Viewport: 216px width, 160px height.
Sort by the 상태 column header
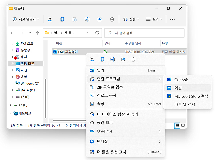107,43
